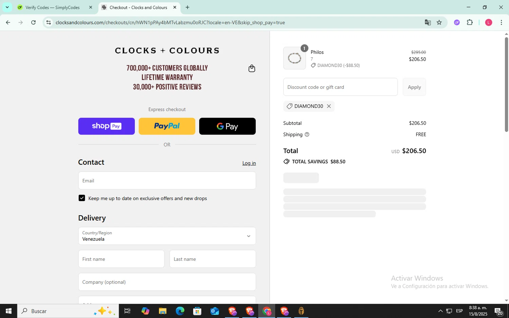Image resolution: width=509 pixels, height=318 pixels.
Task: Open the taskbar clock showing 8:38 a. m.
Action: 478,311
